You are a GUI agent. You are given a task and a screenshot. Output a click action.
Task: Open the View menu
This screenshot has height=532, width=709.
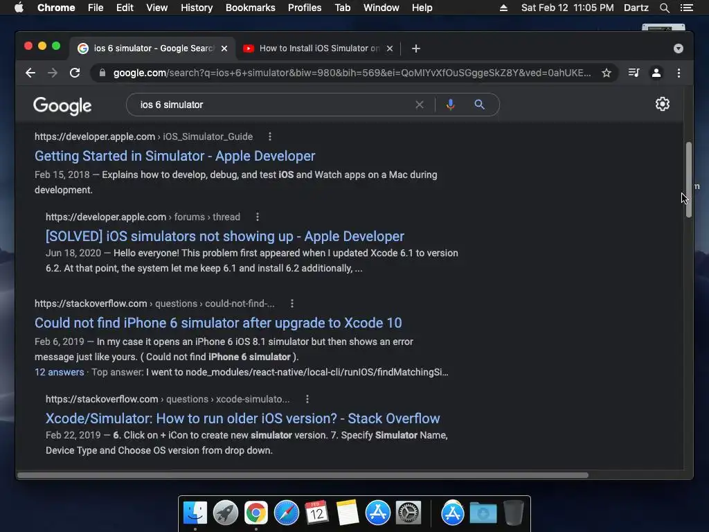tap(157, 8)
